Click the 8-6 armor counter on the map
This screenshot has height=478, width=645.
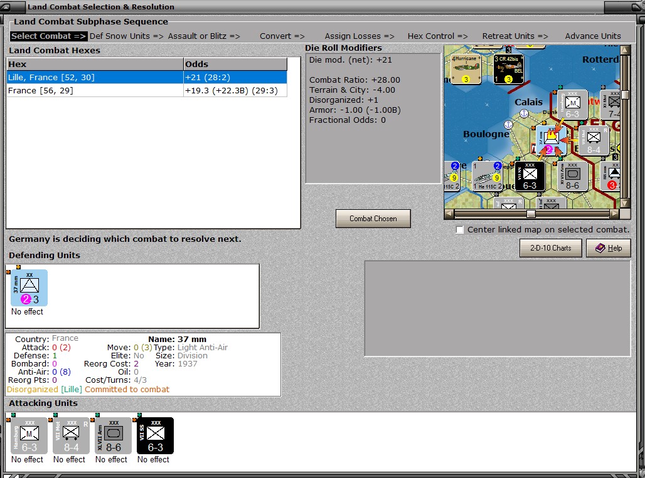click(x=573, y=177)
